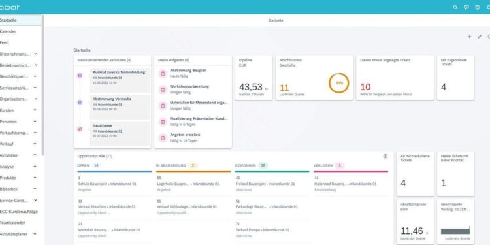Open the Aktivitätsplaner sidebar entry
490x245 pixels.
20,234
